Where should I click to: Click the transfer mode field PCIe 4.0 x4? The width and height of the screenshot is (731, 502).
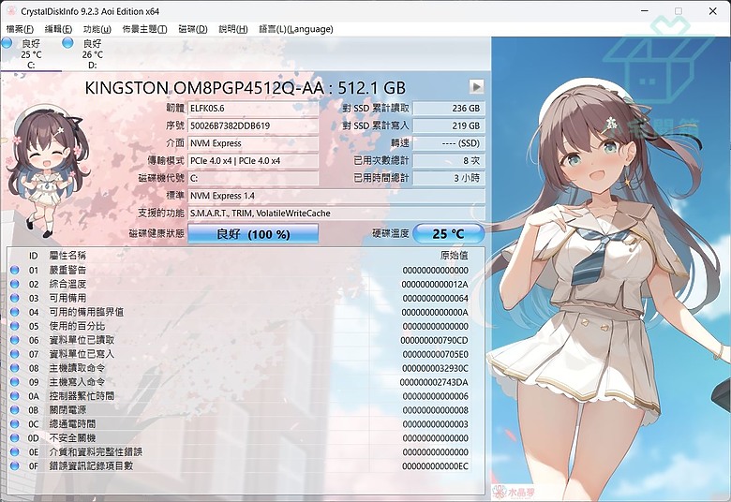253,161
